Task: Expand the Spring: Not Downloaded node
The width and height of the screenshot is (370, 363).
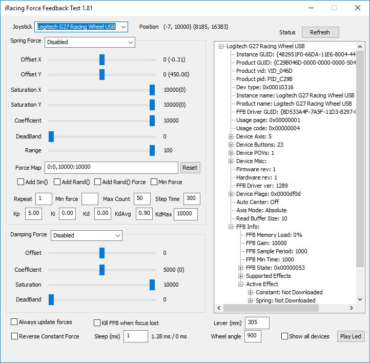Action: click(x=251, y=300)
